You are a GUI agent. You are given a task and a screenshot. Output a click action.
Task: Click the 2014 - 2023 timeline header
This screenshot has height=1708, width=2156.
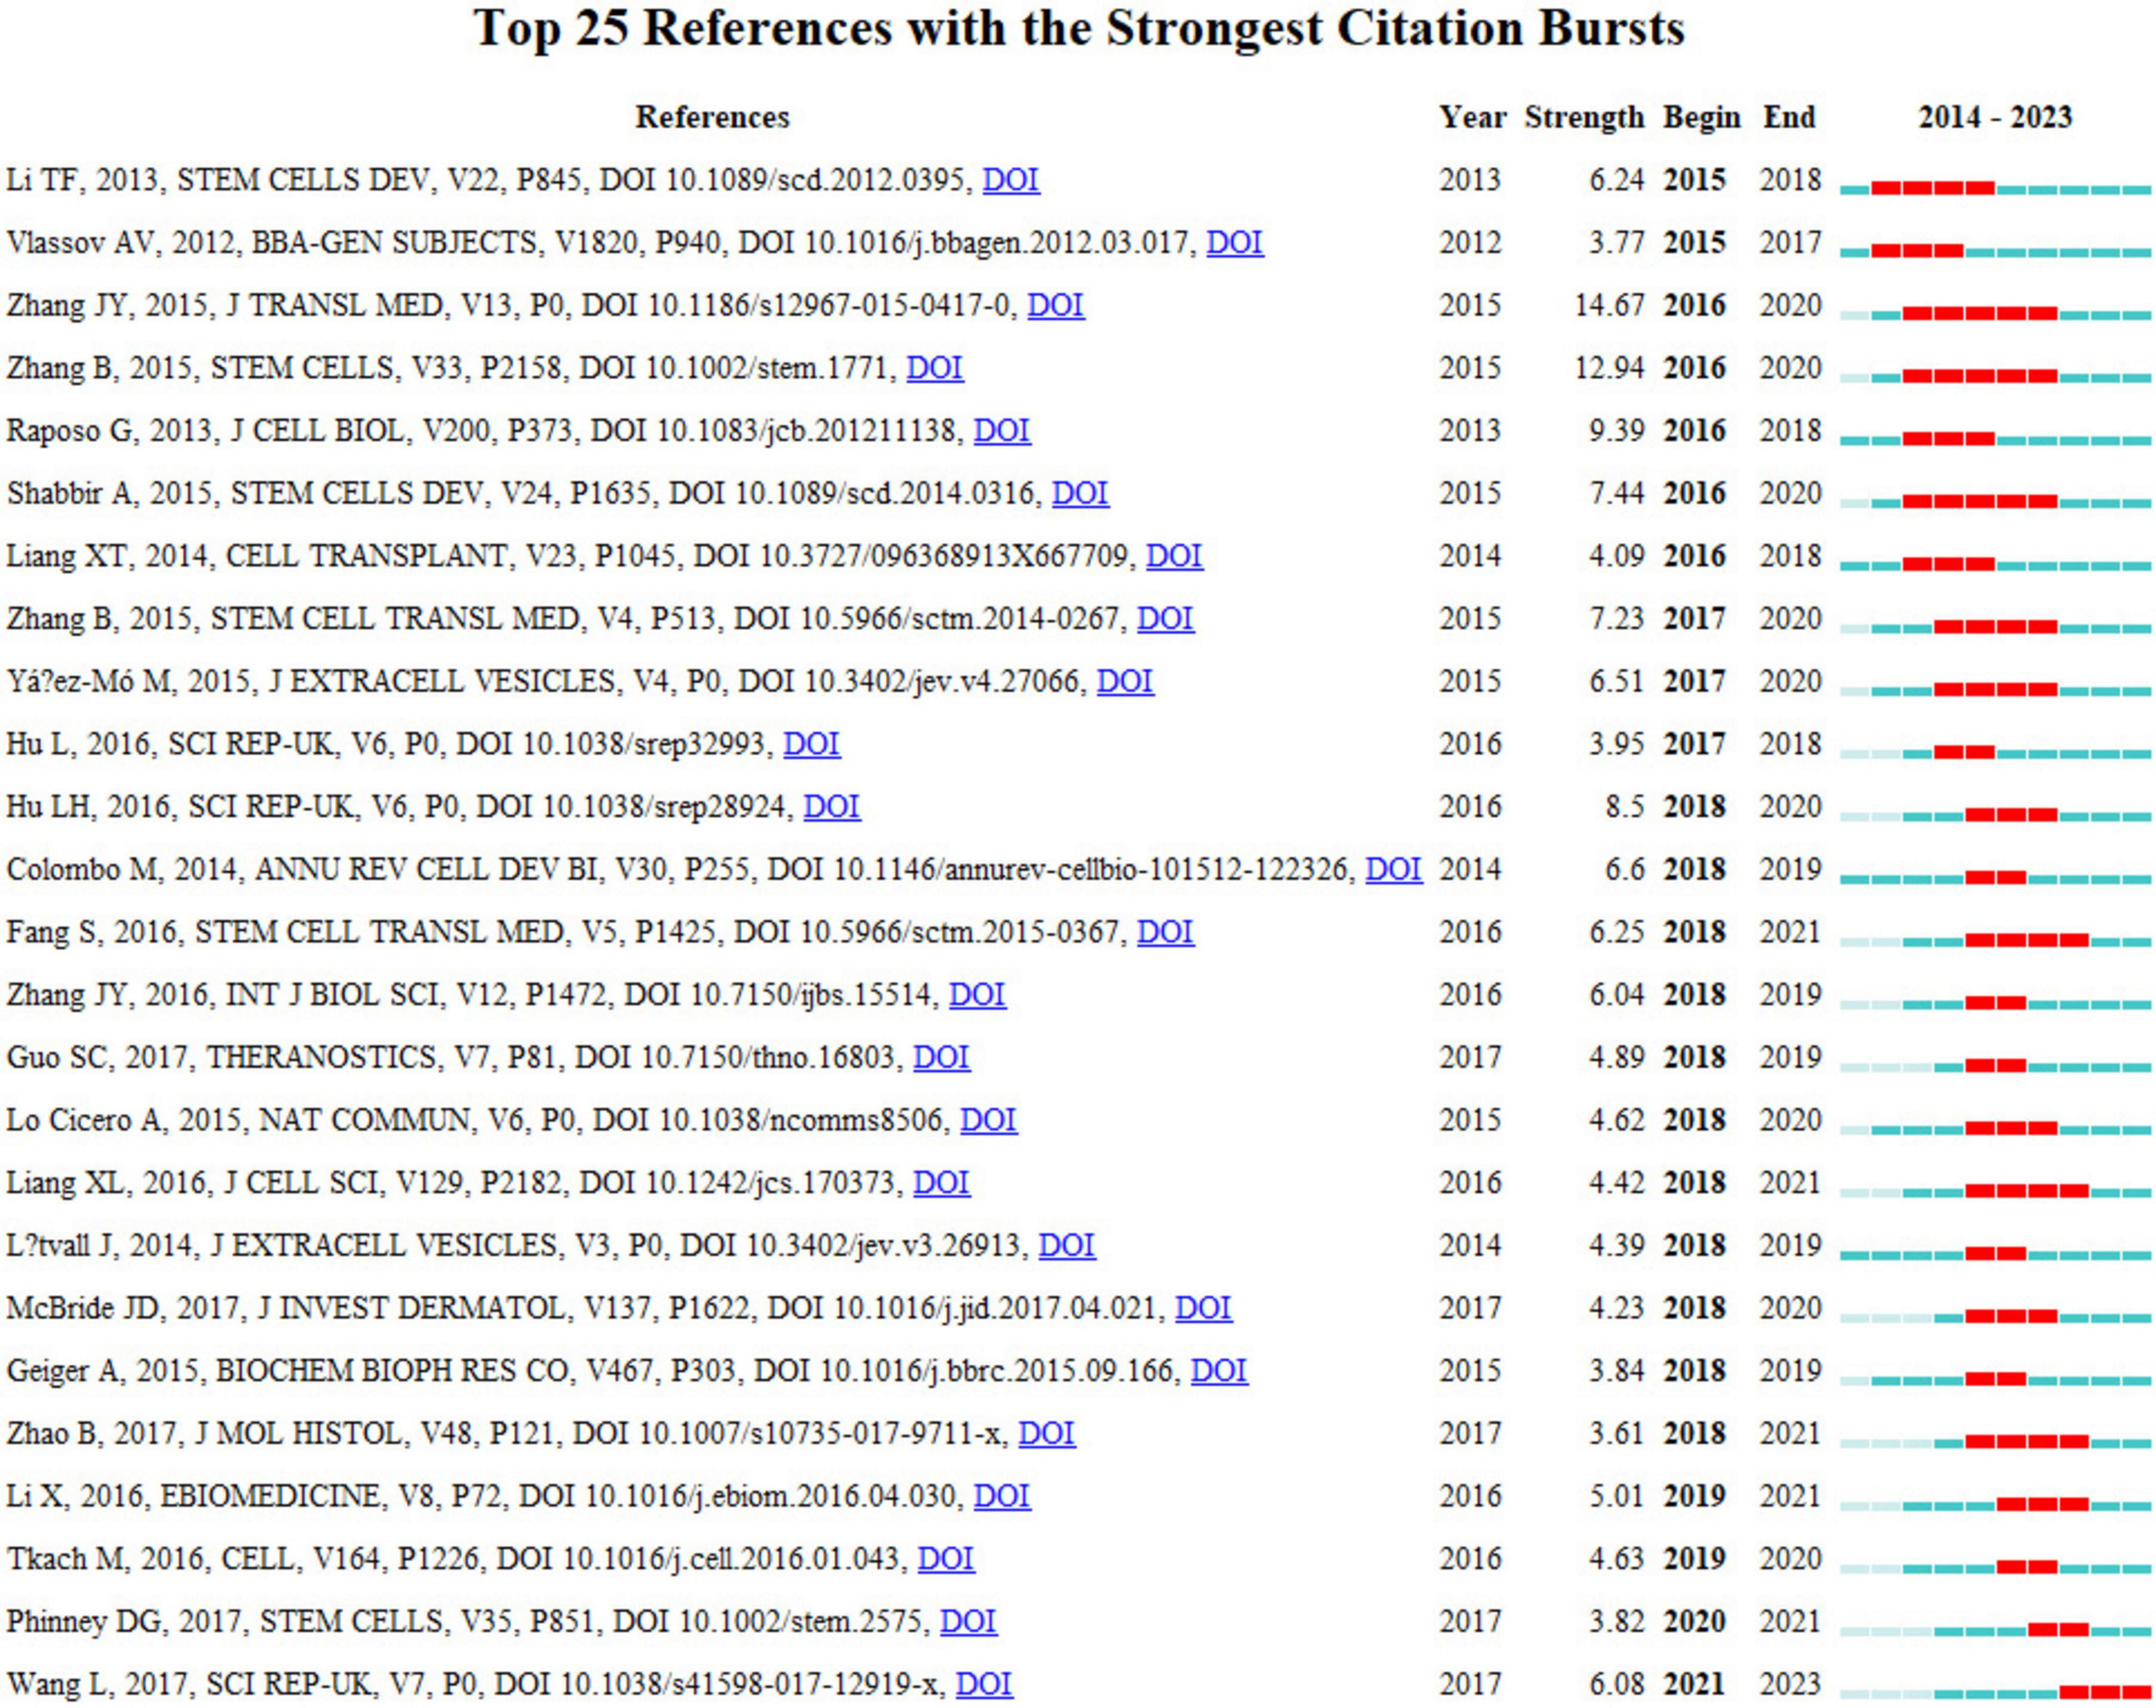pyautogui.click(x=1995, y=117)
